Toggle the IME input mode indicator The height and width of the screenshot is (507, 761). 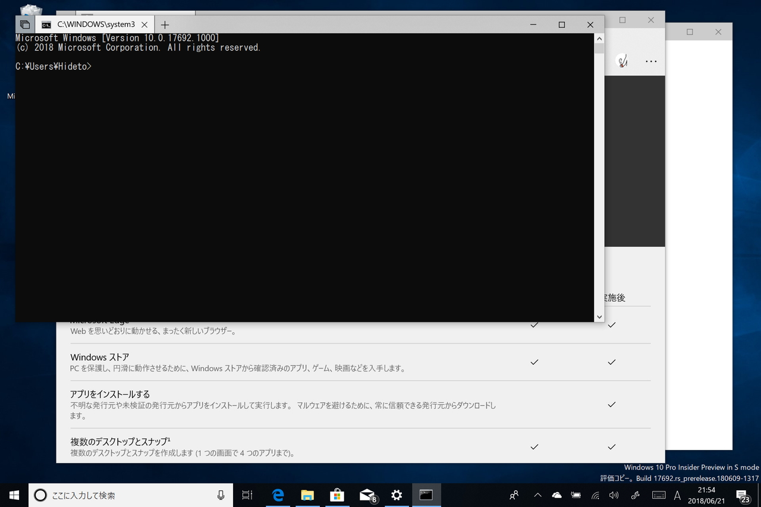(x=677, y=495)
